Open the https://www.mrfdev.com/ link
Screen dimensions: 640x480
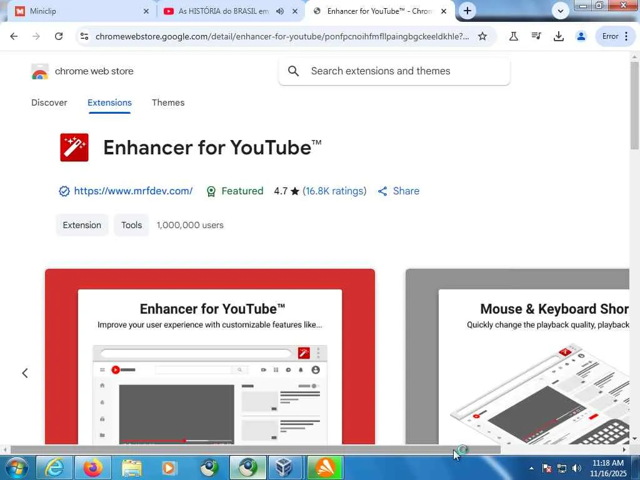pyautogui.click(x=133, y=191)
